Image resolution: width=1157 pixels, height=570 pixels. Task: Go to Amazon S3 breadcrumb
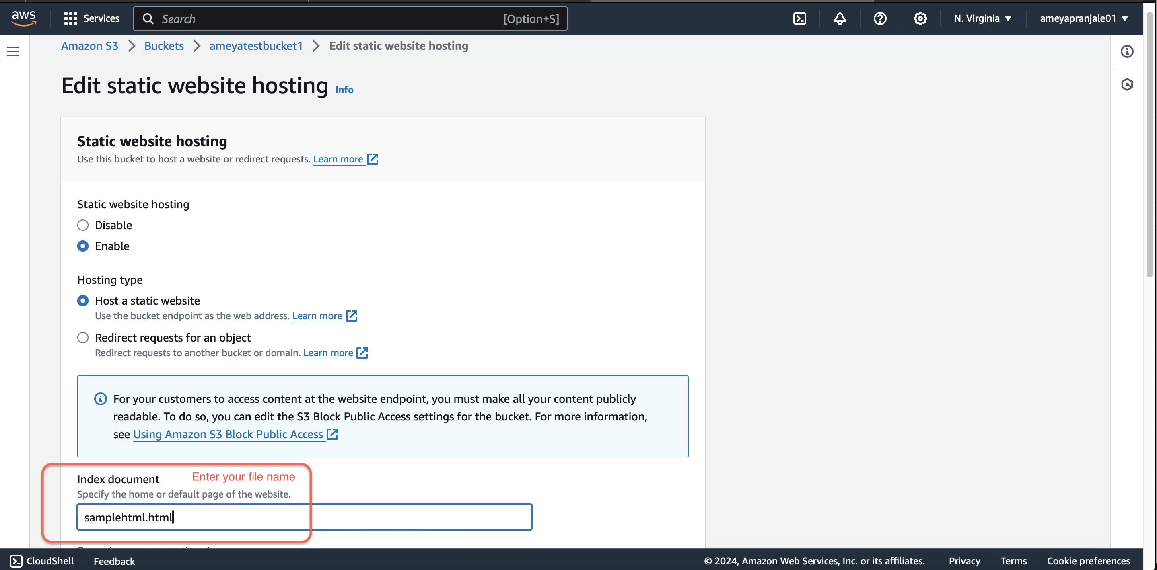pyautogui.click(x=89, y=46)
